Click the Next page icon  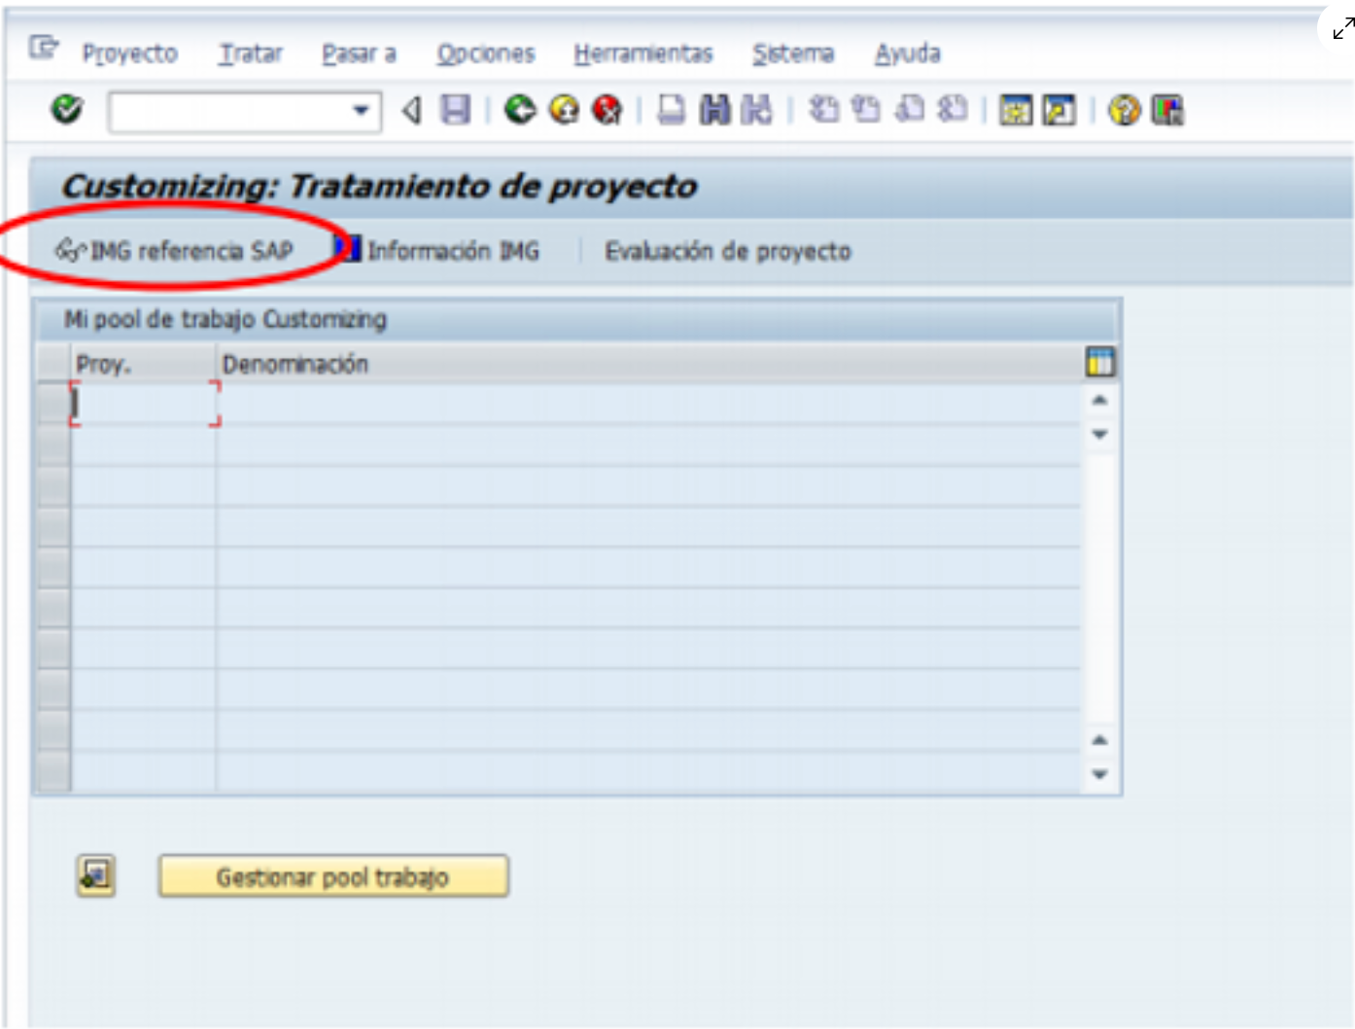point(910,110)
